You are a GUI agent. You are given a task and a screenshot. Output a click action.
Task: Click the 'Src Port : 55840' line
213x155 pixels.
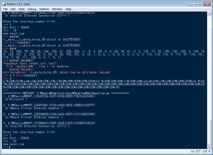(x=16, y=27)
